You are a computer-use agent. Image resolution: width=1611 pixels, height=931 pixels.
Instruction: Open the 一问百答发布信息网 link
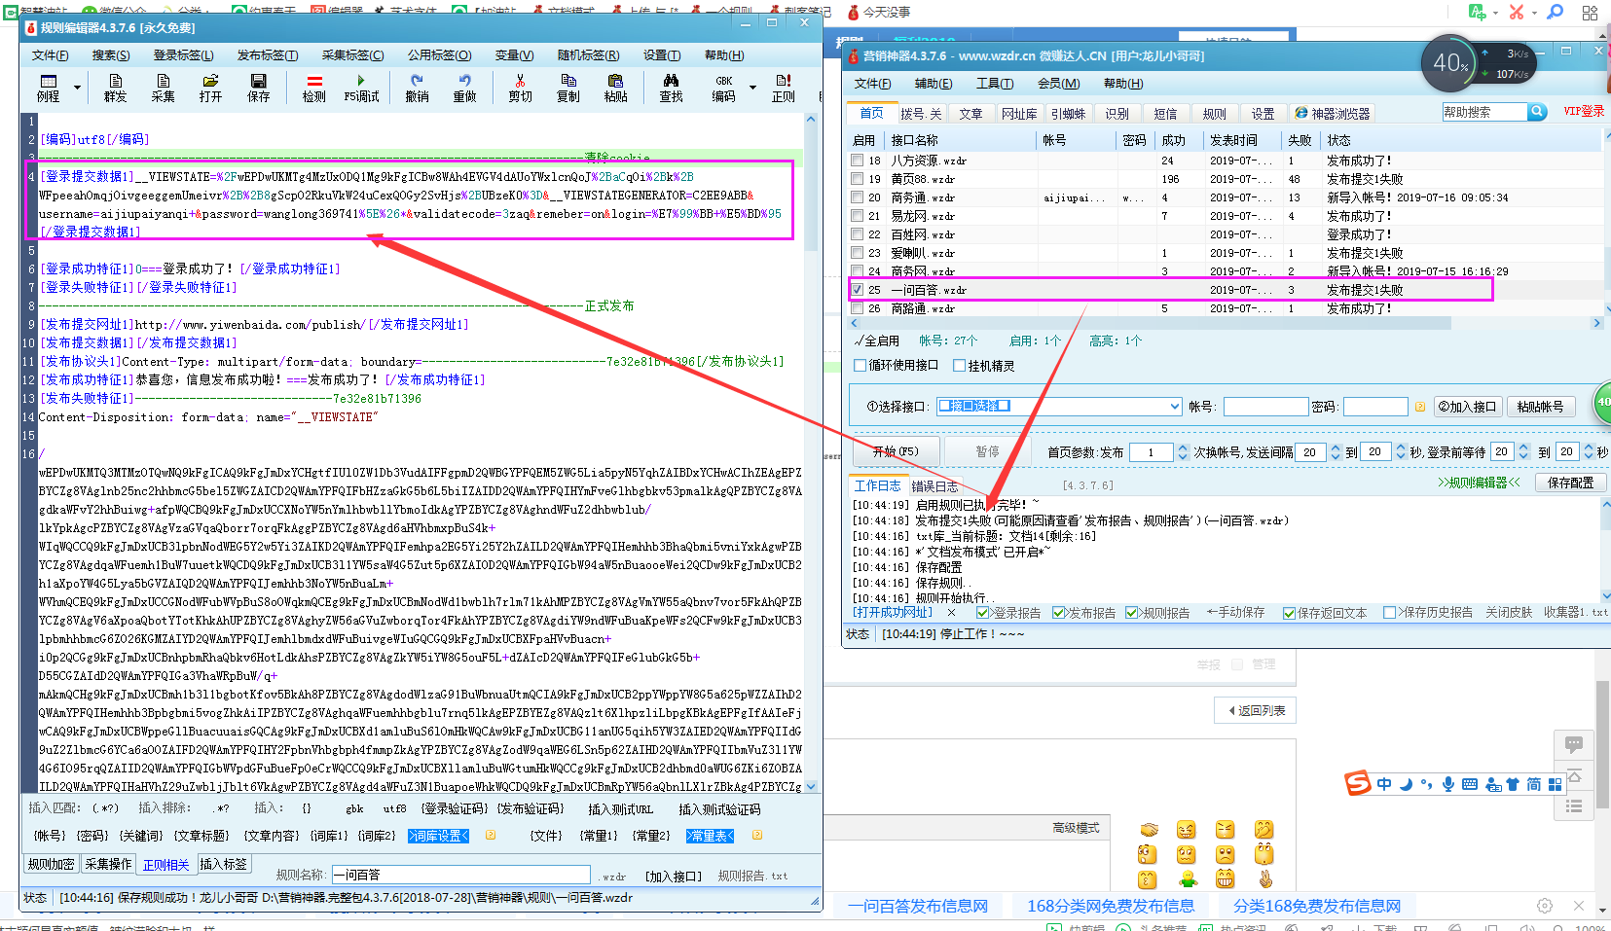(x=916, y=905)
